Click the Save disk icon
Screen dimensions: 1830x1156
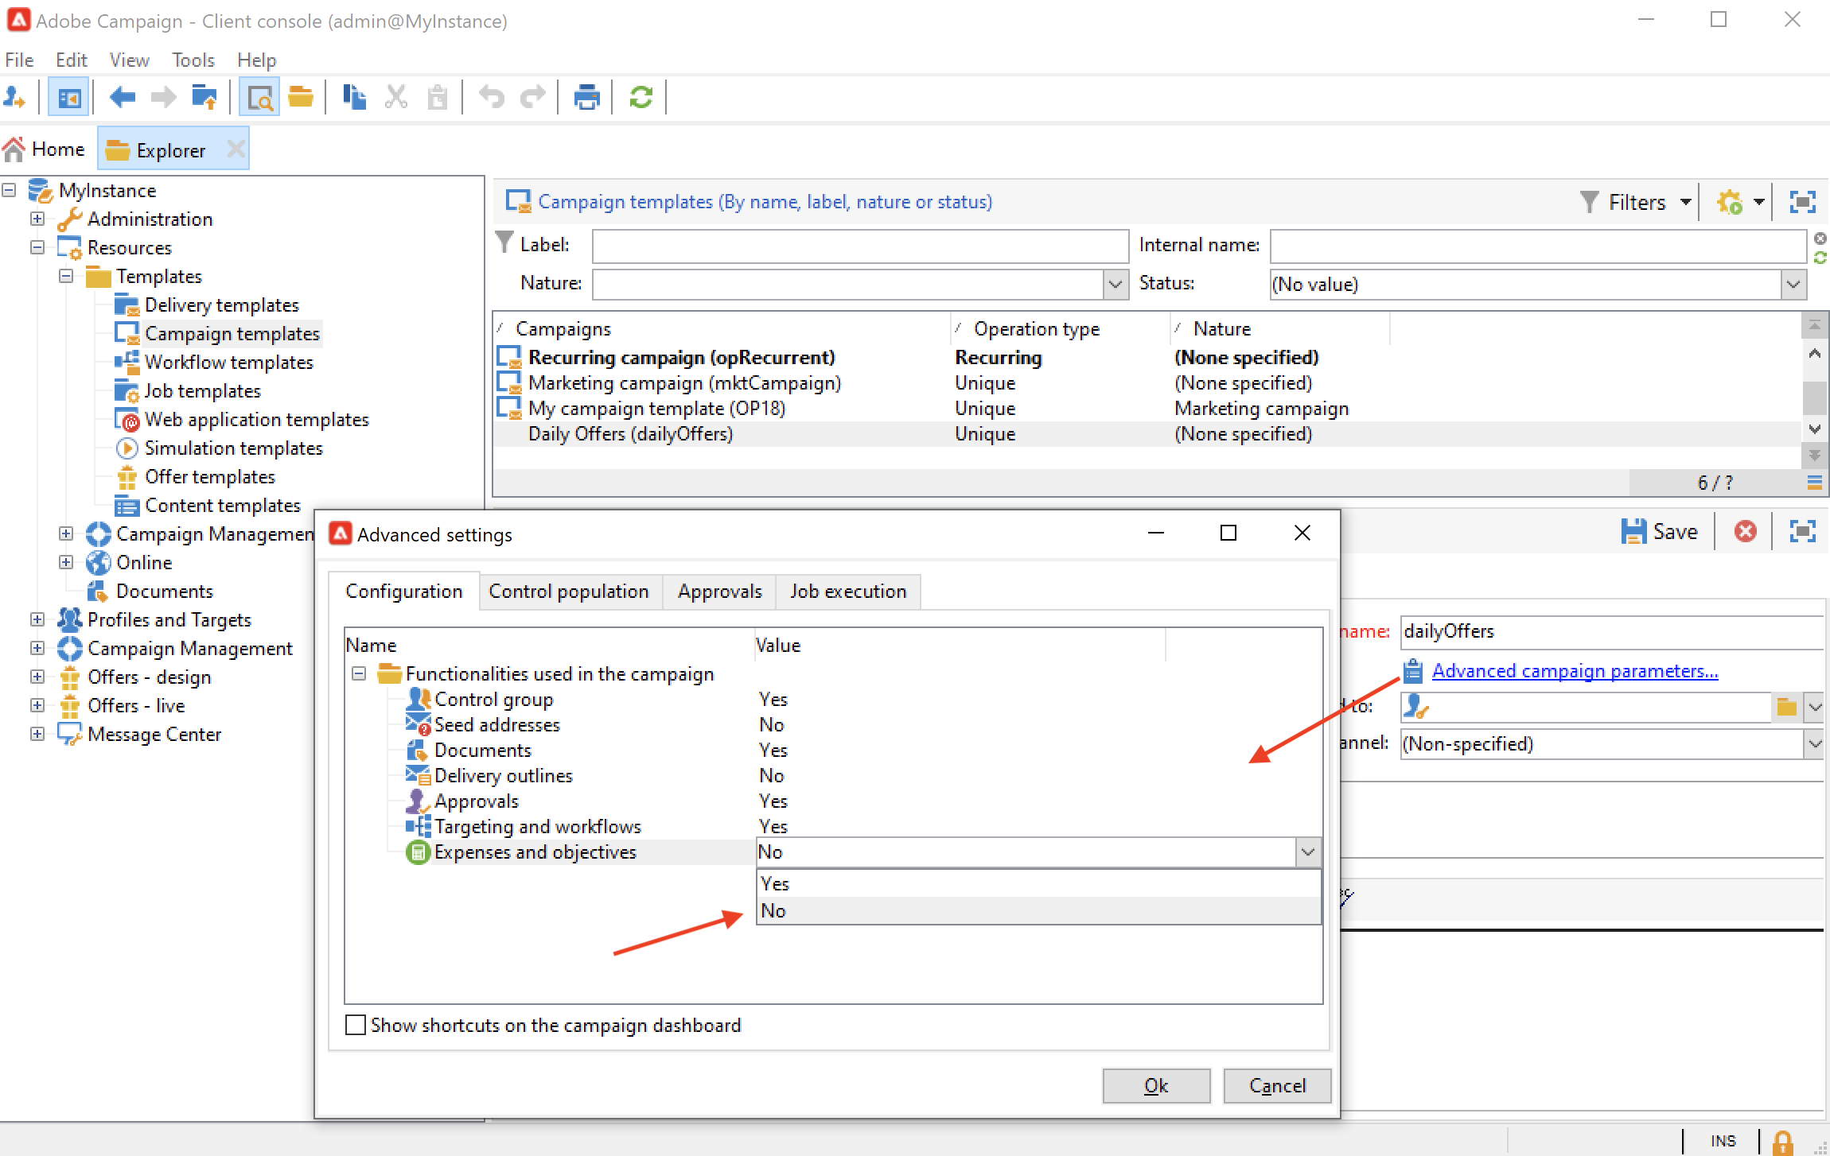(x=1633, y=531)
